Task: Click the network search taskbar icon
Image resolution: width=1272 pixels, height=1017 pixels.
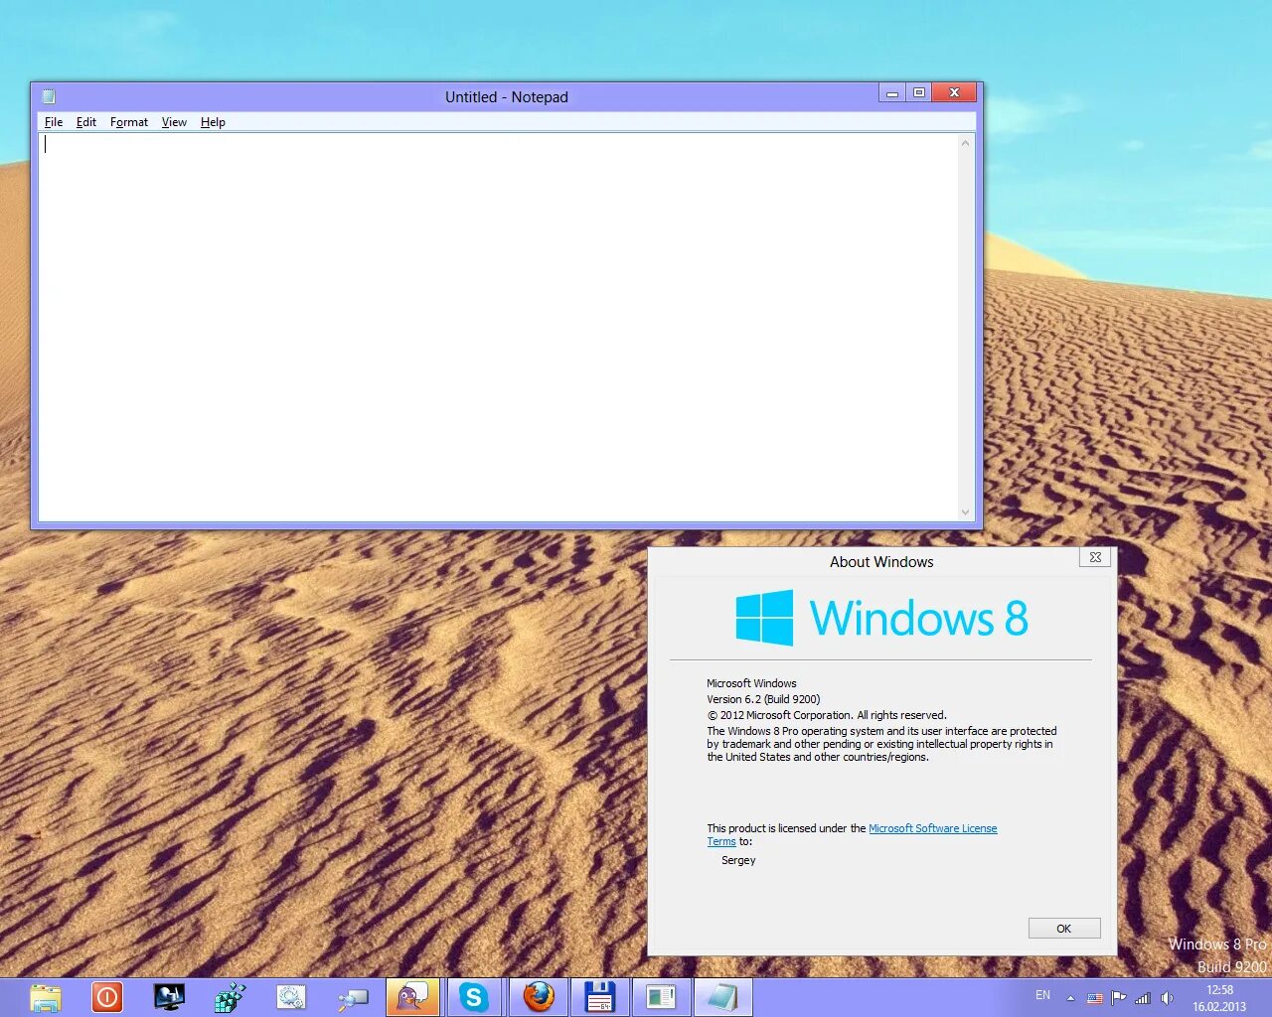Action: [x=353, y=997]
